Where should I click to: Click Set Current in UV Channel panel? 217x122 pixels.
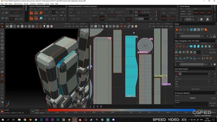(212, 103)
